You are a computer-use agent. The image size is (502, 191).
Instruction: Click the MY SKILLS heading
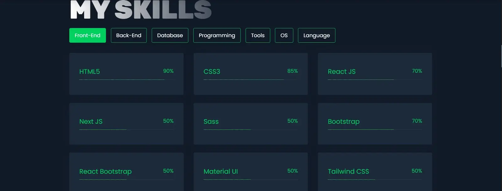(141, 10)
